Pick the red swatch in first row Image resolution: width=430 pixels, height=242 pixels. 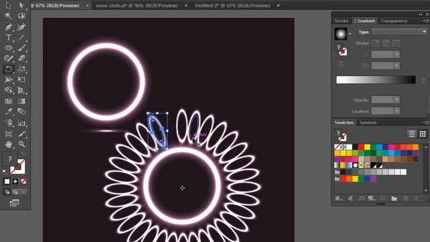click(x=361, y=147)
